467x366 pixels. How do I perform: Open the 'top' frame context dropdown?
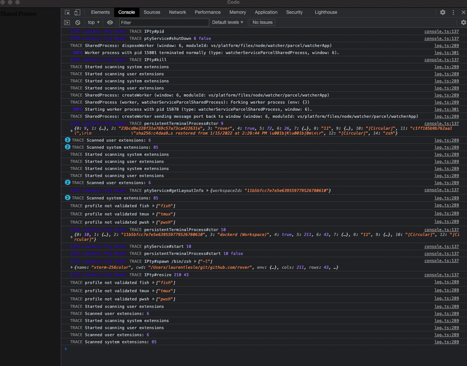click(93, 22)
